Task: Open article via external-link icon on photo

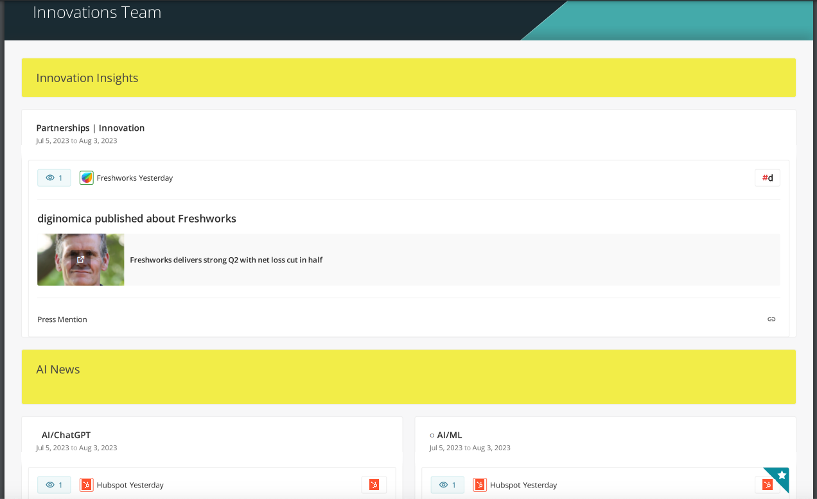Action: click(81, 259)
